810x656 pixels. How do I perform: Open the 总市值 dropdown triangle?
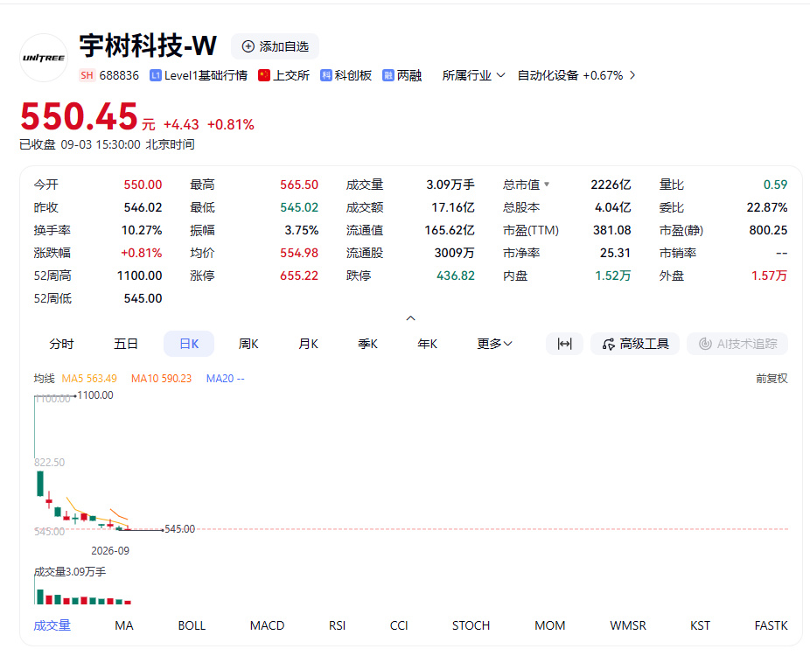click(547, 185)
